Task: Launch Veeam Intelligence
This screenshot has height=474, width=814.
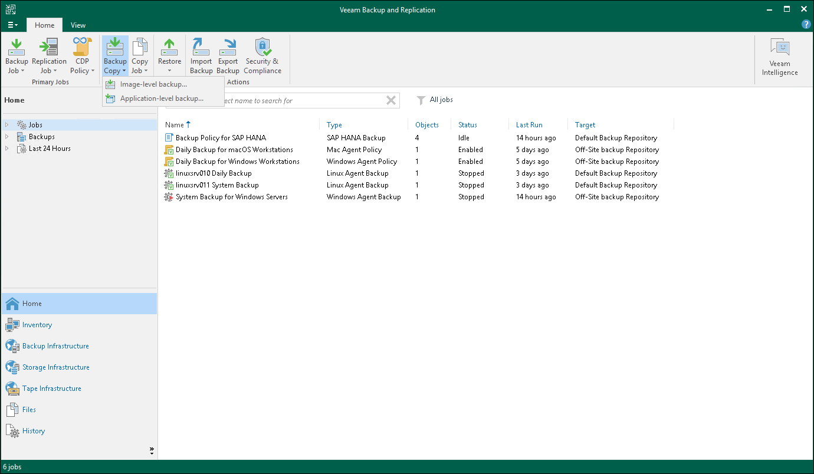Action: coord(779,57)
